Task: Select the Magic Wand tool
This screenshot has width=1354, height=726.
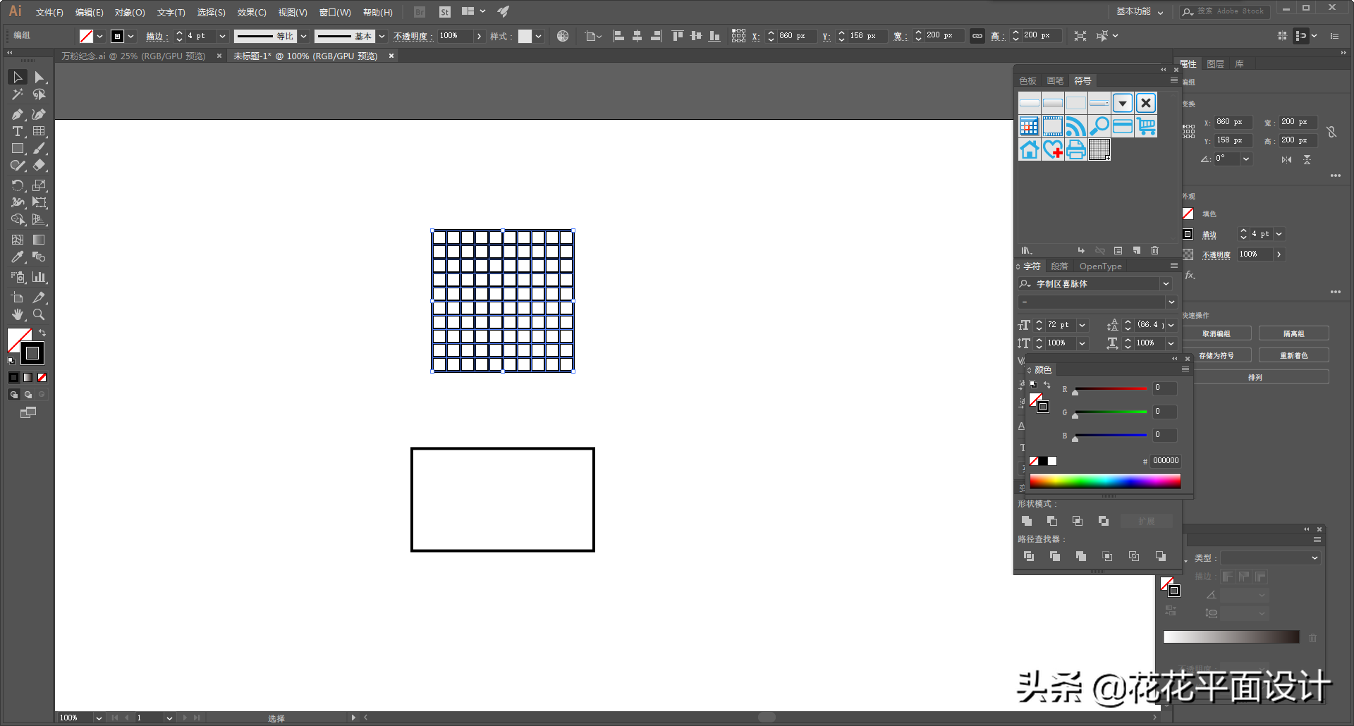Action: click(18, 94)
